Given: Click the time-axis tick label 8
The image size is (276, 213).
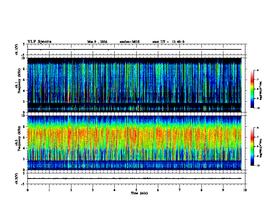Looking at the screenshot, I should [201, 190].
